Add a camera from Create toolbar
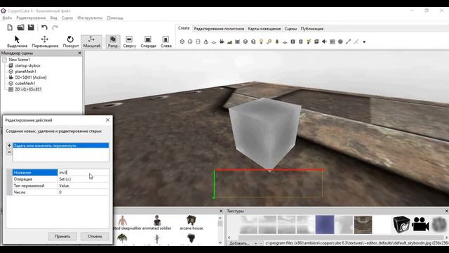The image size is (449, 253). tap(222, 42)
